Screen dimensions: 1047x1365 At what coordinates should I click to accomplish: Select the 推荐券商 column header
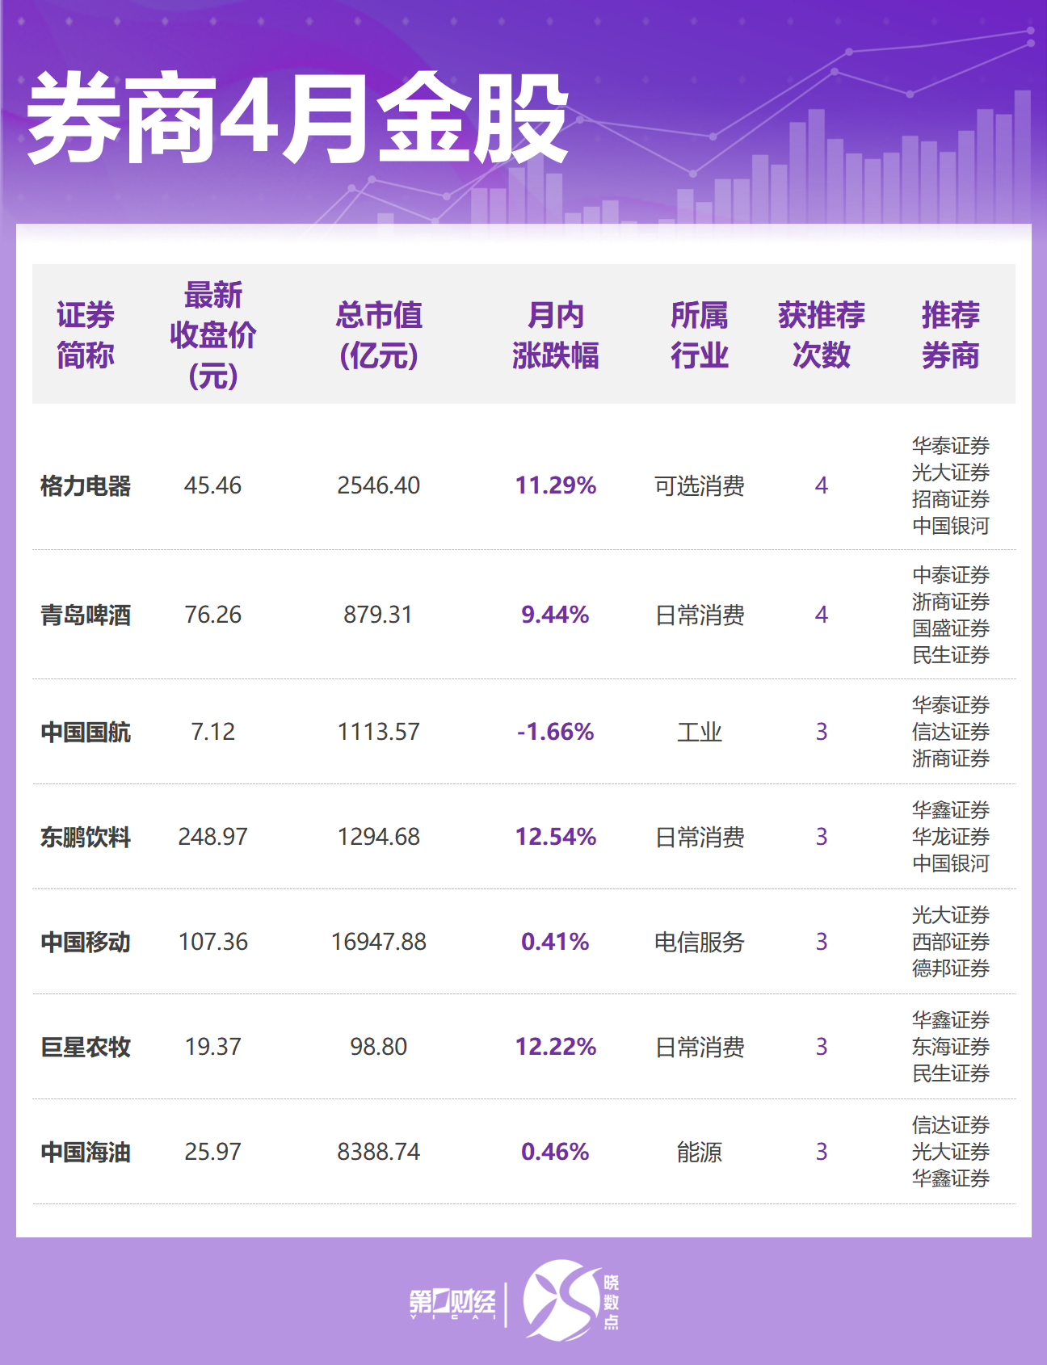[x=950, y=334]
